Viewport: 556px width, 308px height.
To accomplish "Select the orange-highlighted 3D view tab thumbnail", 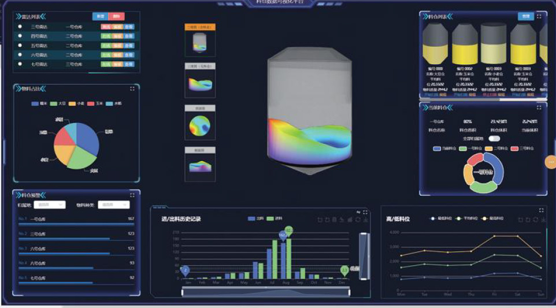I will click(x=200, y=40).
